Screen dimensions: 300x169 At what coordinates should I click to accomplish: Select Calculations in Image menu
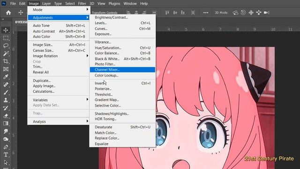point(58,92)
